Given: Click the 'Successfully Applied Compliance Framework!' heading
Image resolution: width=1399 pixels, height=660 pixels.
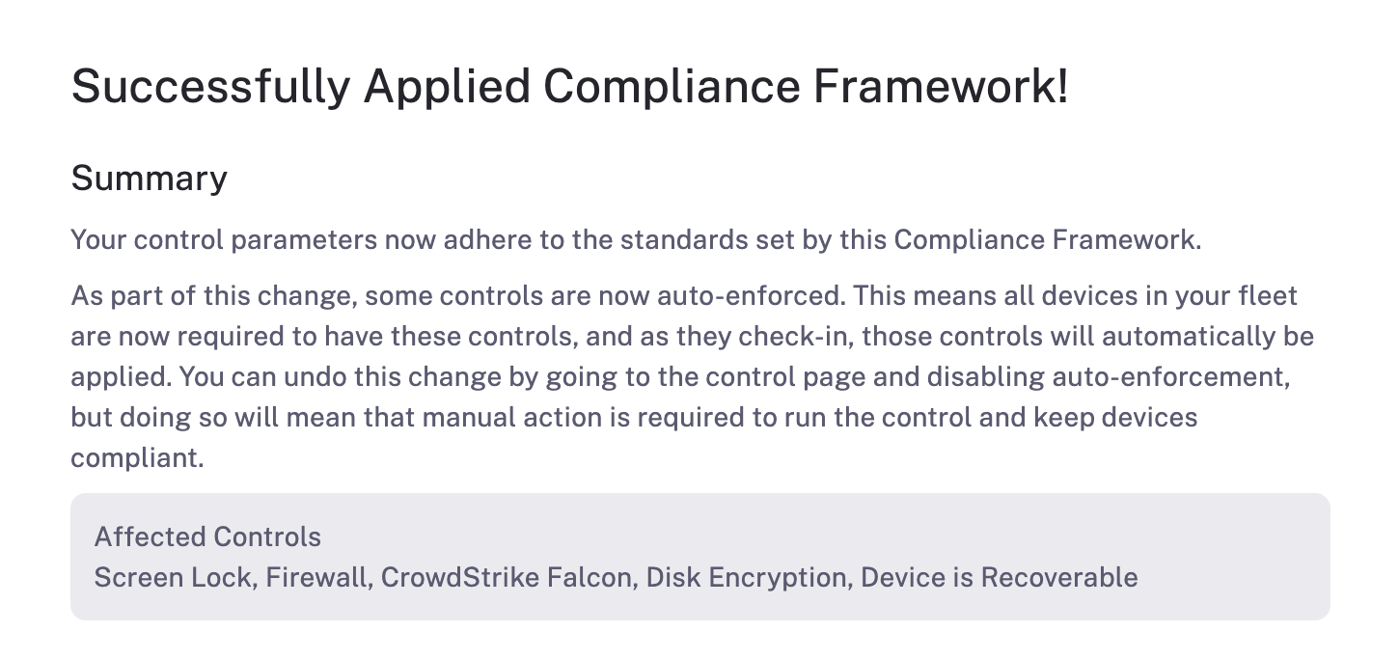Looking at the screenshot, I should (569, 88).
